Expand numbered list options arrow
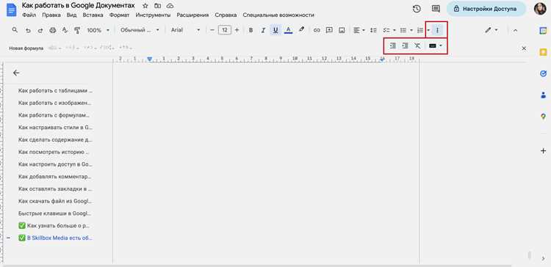This screenshot has height=267, width=551. pyautogui.click(x=428, y=31)
